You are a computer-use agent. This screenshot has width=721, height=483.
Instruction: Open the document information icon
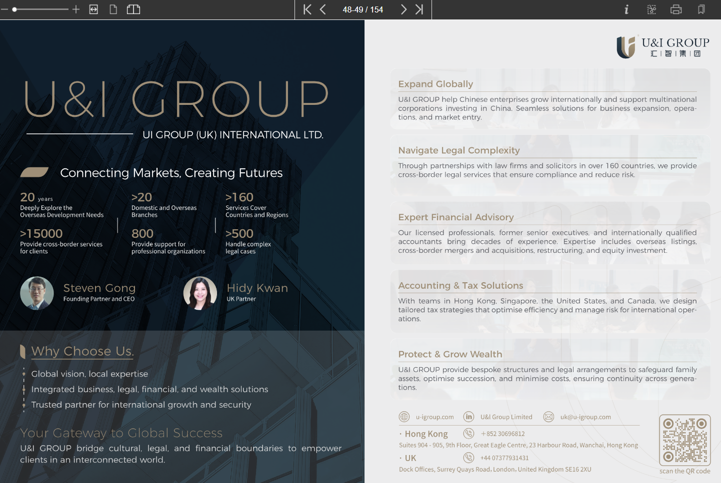pyautogui.click(x=626, y=9)
